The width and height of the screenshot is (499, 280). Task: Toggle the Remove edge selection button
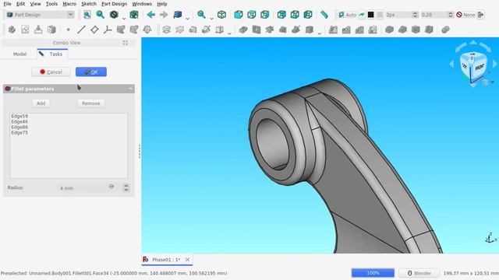tap(91, 103)
